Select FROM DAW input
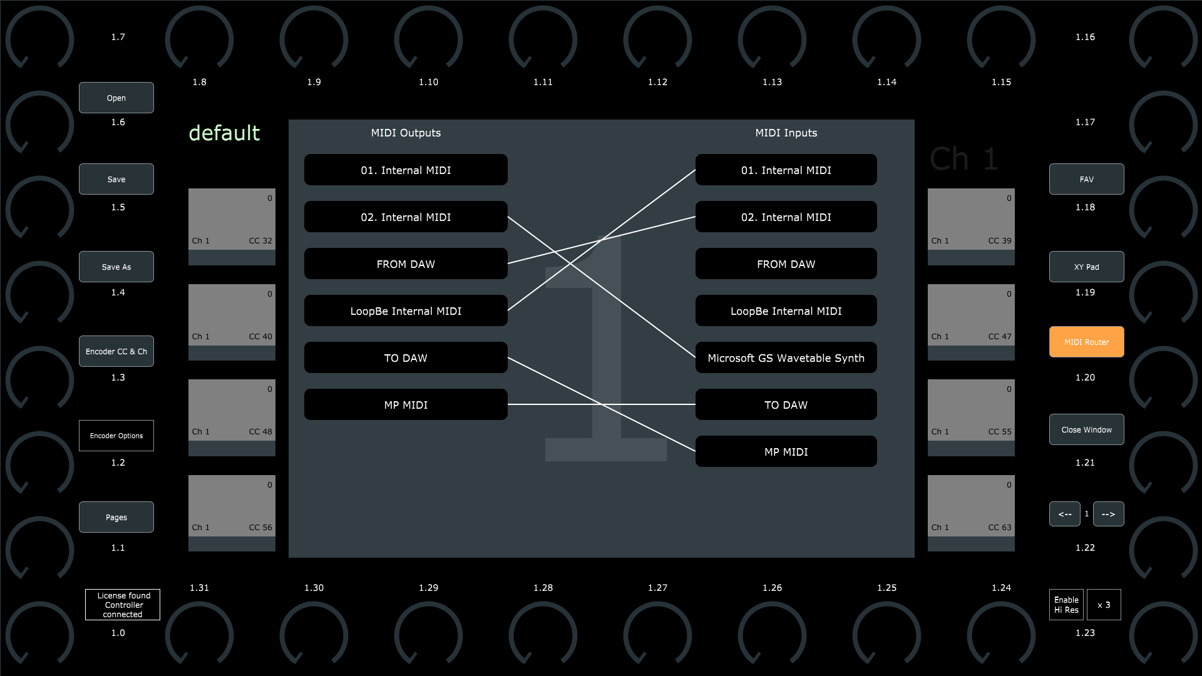 (786, 264)
